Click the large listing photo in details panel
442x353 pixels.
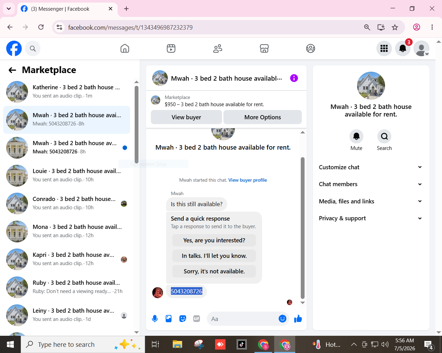tap(371, 85)
